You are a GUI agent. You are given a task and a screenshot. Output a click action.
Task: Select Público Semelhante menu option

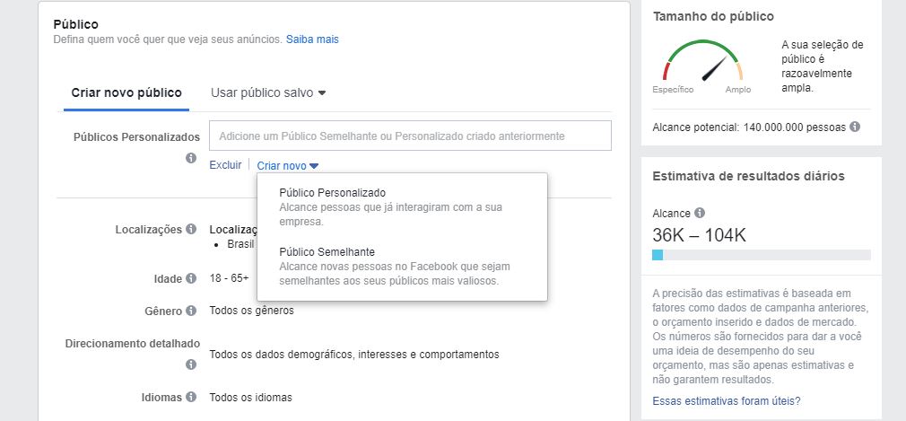327,251
